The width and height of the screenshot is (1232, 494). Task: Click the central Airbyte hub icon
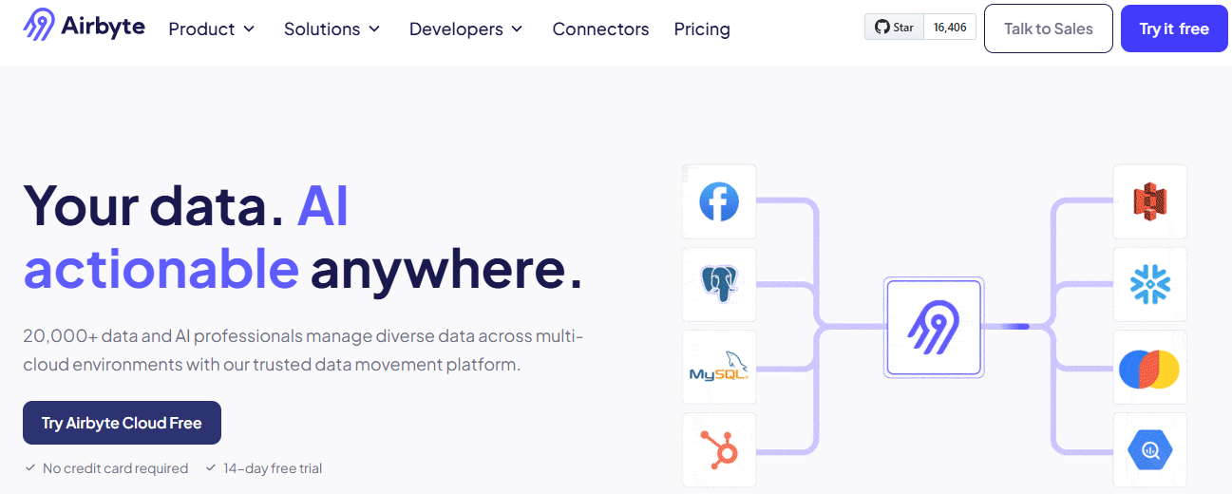[x=933, y=327]
